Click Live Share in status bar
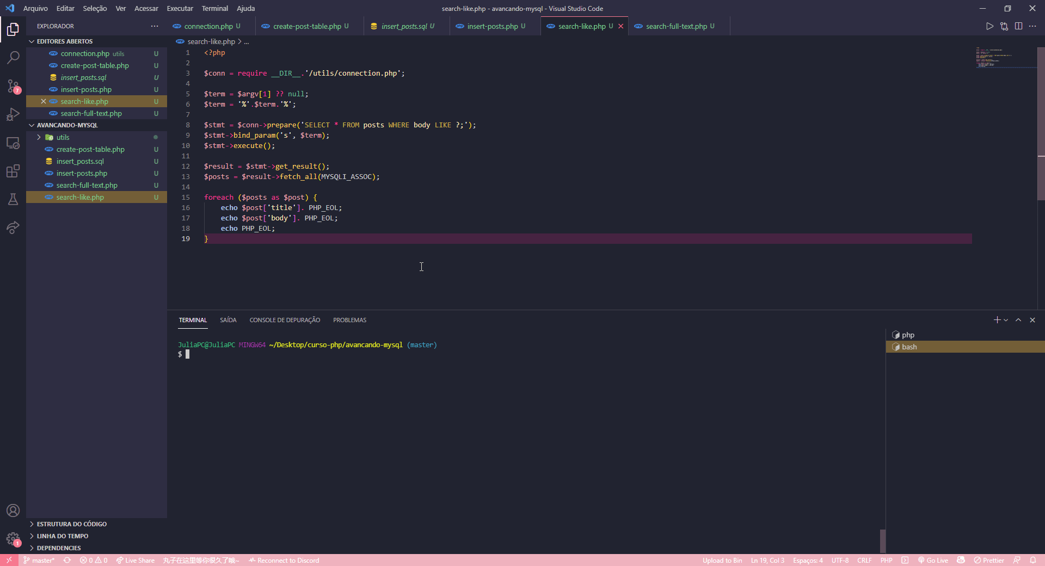The image size is (1045, 566). [x=136, y=560]
